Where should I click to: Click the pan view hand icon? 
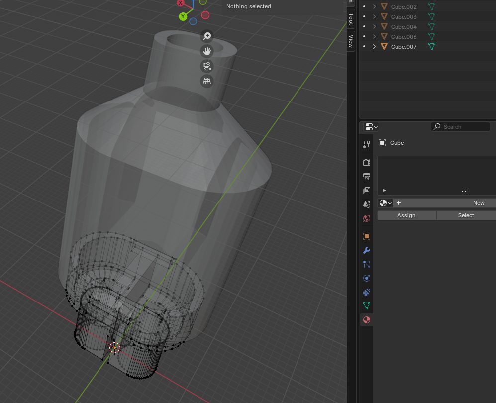point(207,51)
